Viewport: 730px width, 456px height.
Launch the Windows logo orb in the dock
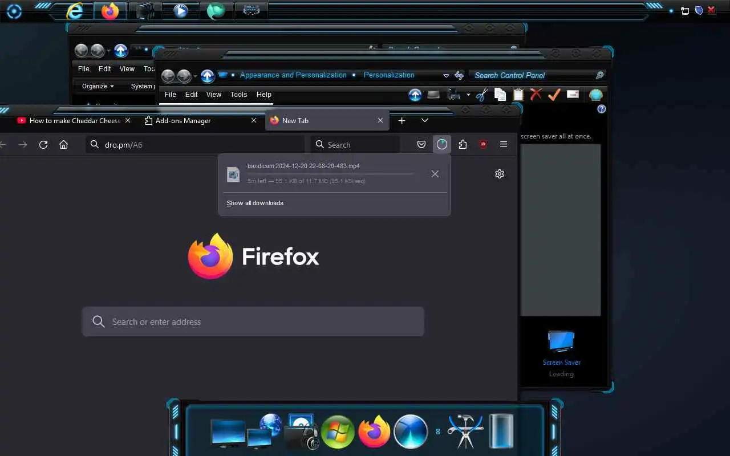[x=338, y=433]
